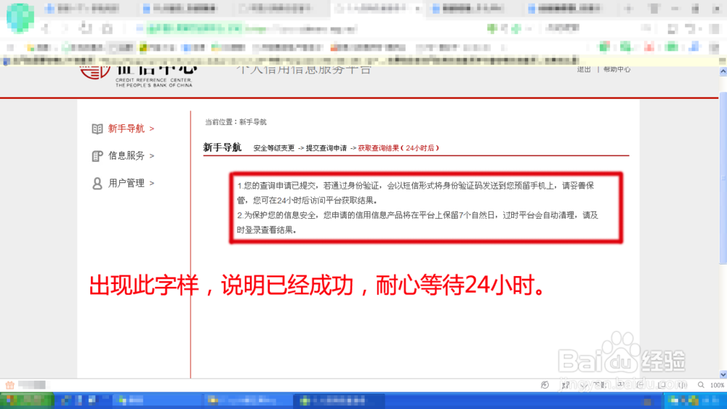727x409 pixels.
Task: Open the 帮助中心 help link
Action: 616,70
